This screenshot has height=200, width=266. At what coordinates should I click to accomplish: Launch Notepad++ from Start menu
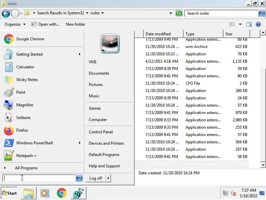pos(43,156)
